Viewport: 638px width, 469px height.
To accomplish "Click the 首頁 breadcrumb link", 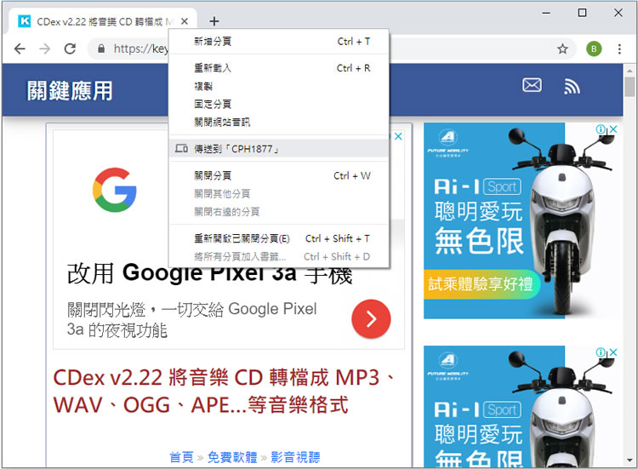I will [x=181, y=457].
